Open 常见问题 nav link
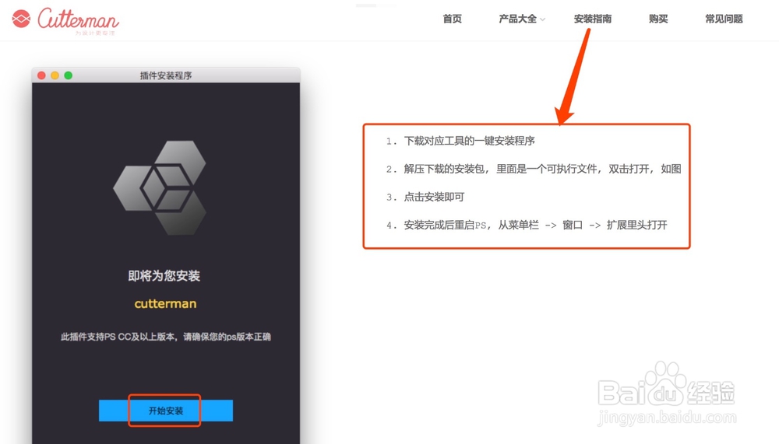Screen dimensions: 779x444 tap(724, 19)
